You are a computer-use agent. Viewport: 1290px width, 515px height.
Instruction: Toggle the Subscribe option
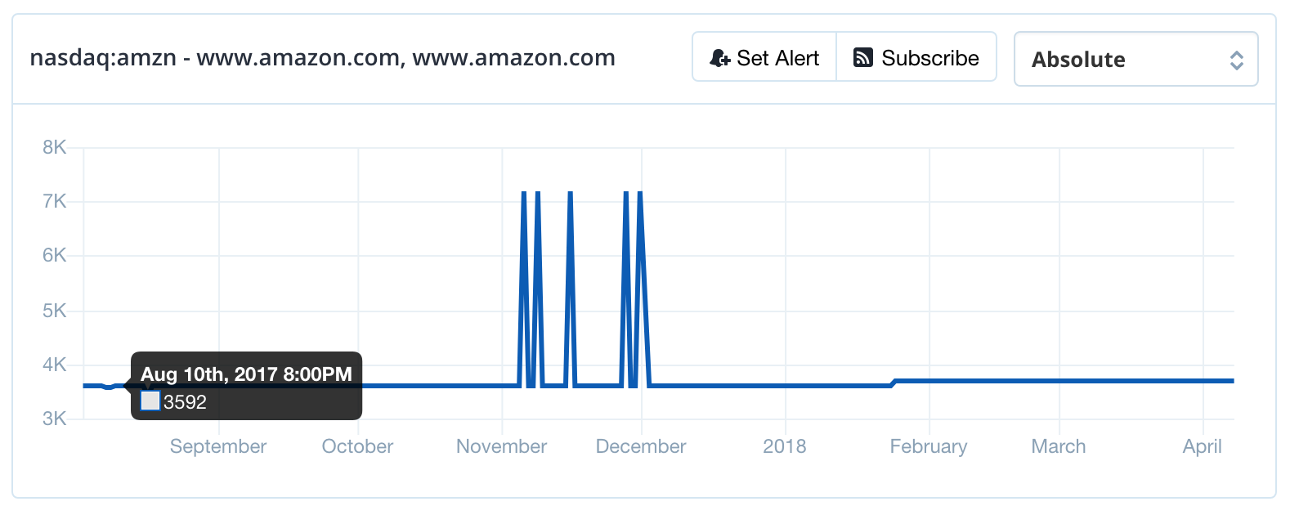916,57
